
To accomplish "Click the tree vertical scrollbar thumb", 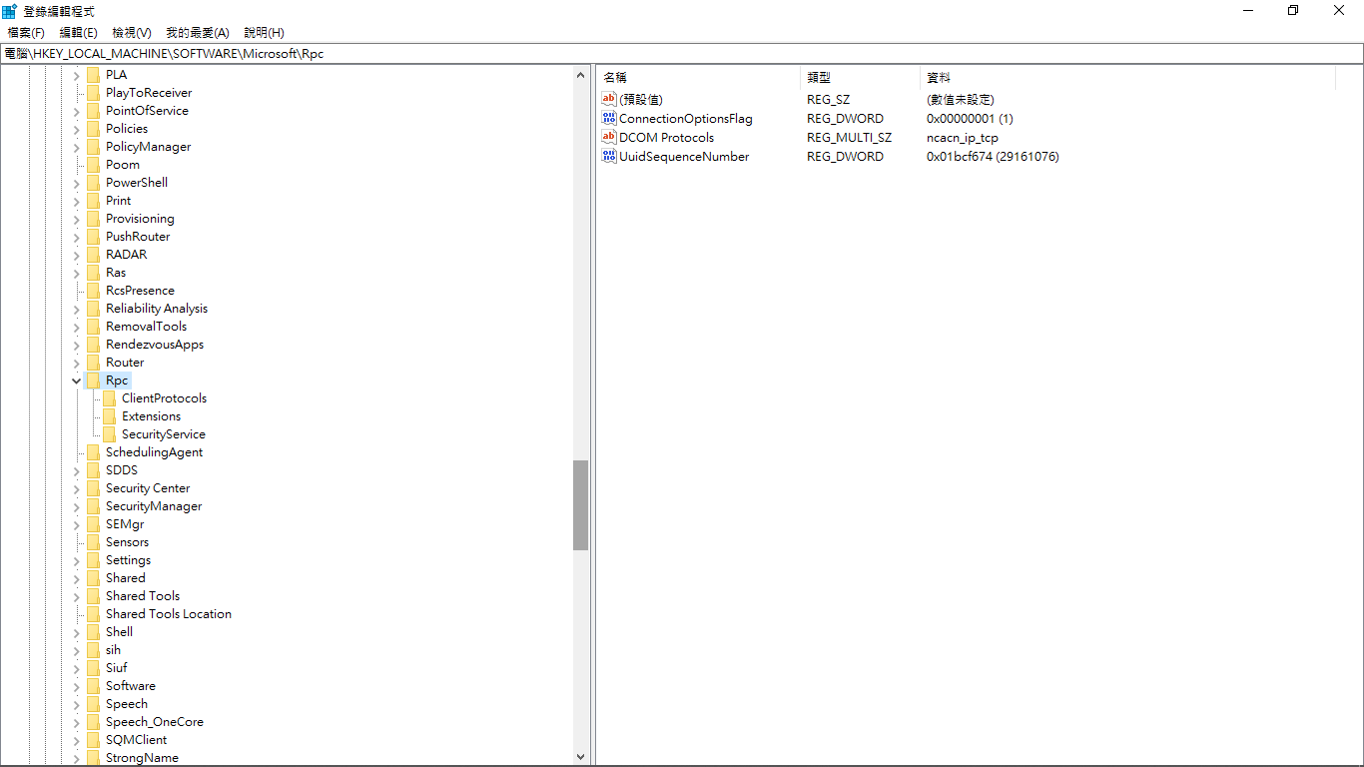I will pos(580,505).
